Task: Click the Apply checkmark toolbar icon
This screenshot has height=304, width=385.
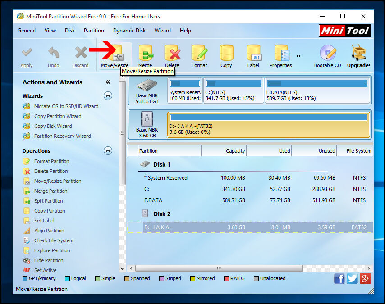Action: tap(27, 52)
